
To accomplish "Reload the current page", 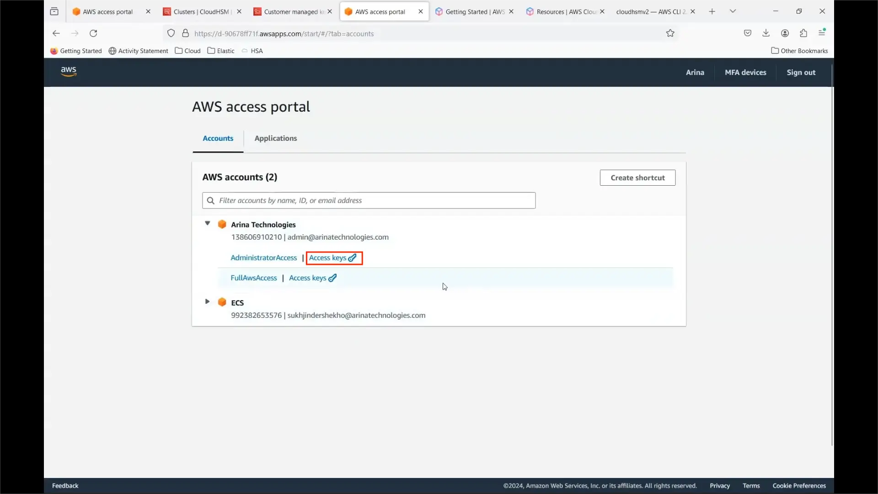I will point(93,33).
